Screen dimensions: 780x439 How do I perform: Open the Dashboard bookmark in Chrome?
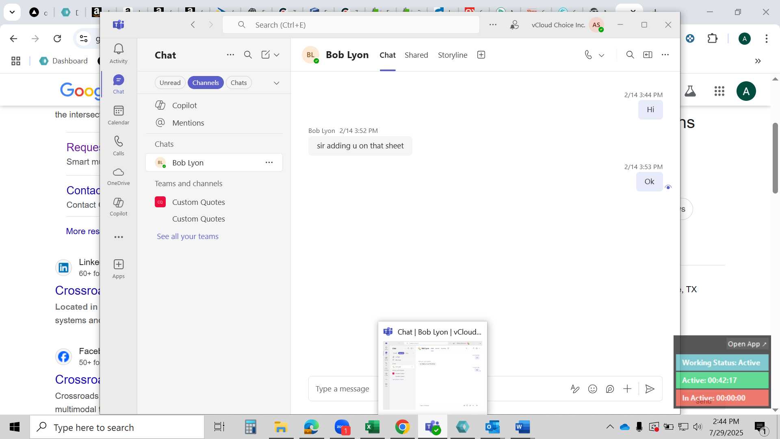pyautogui.click(x=64, y=61)
